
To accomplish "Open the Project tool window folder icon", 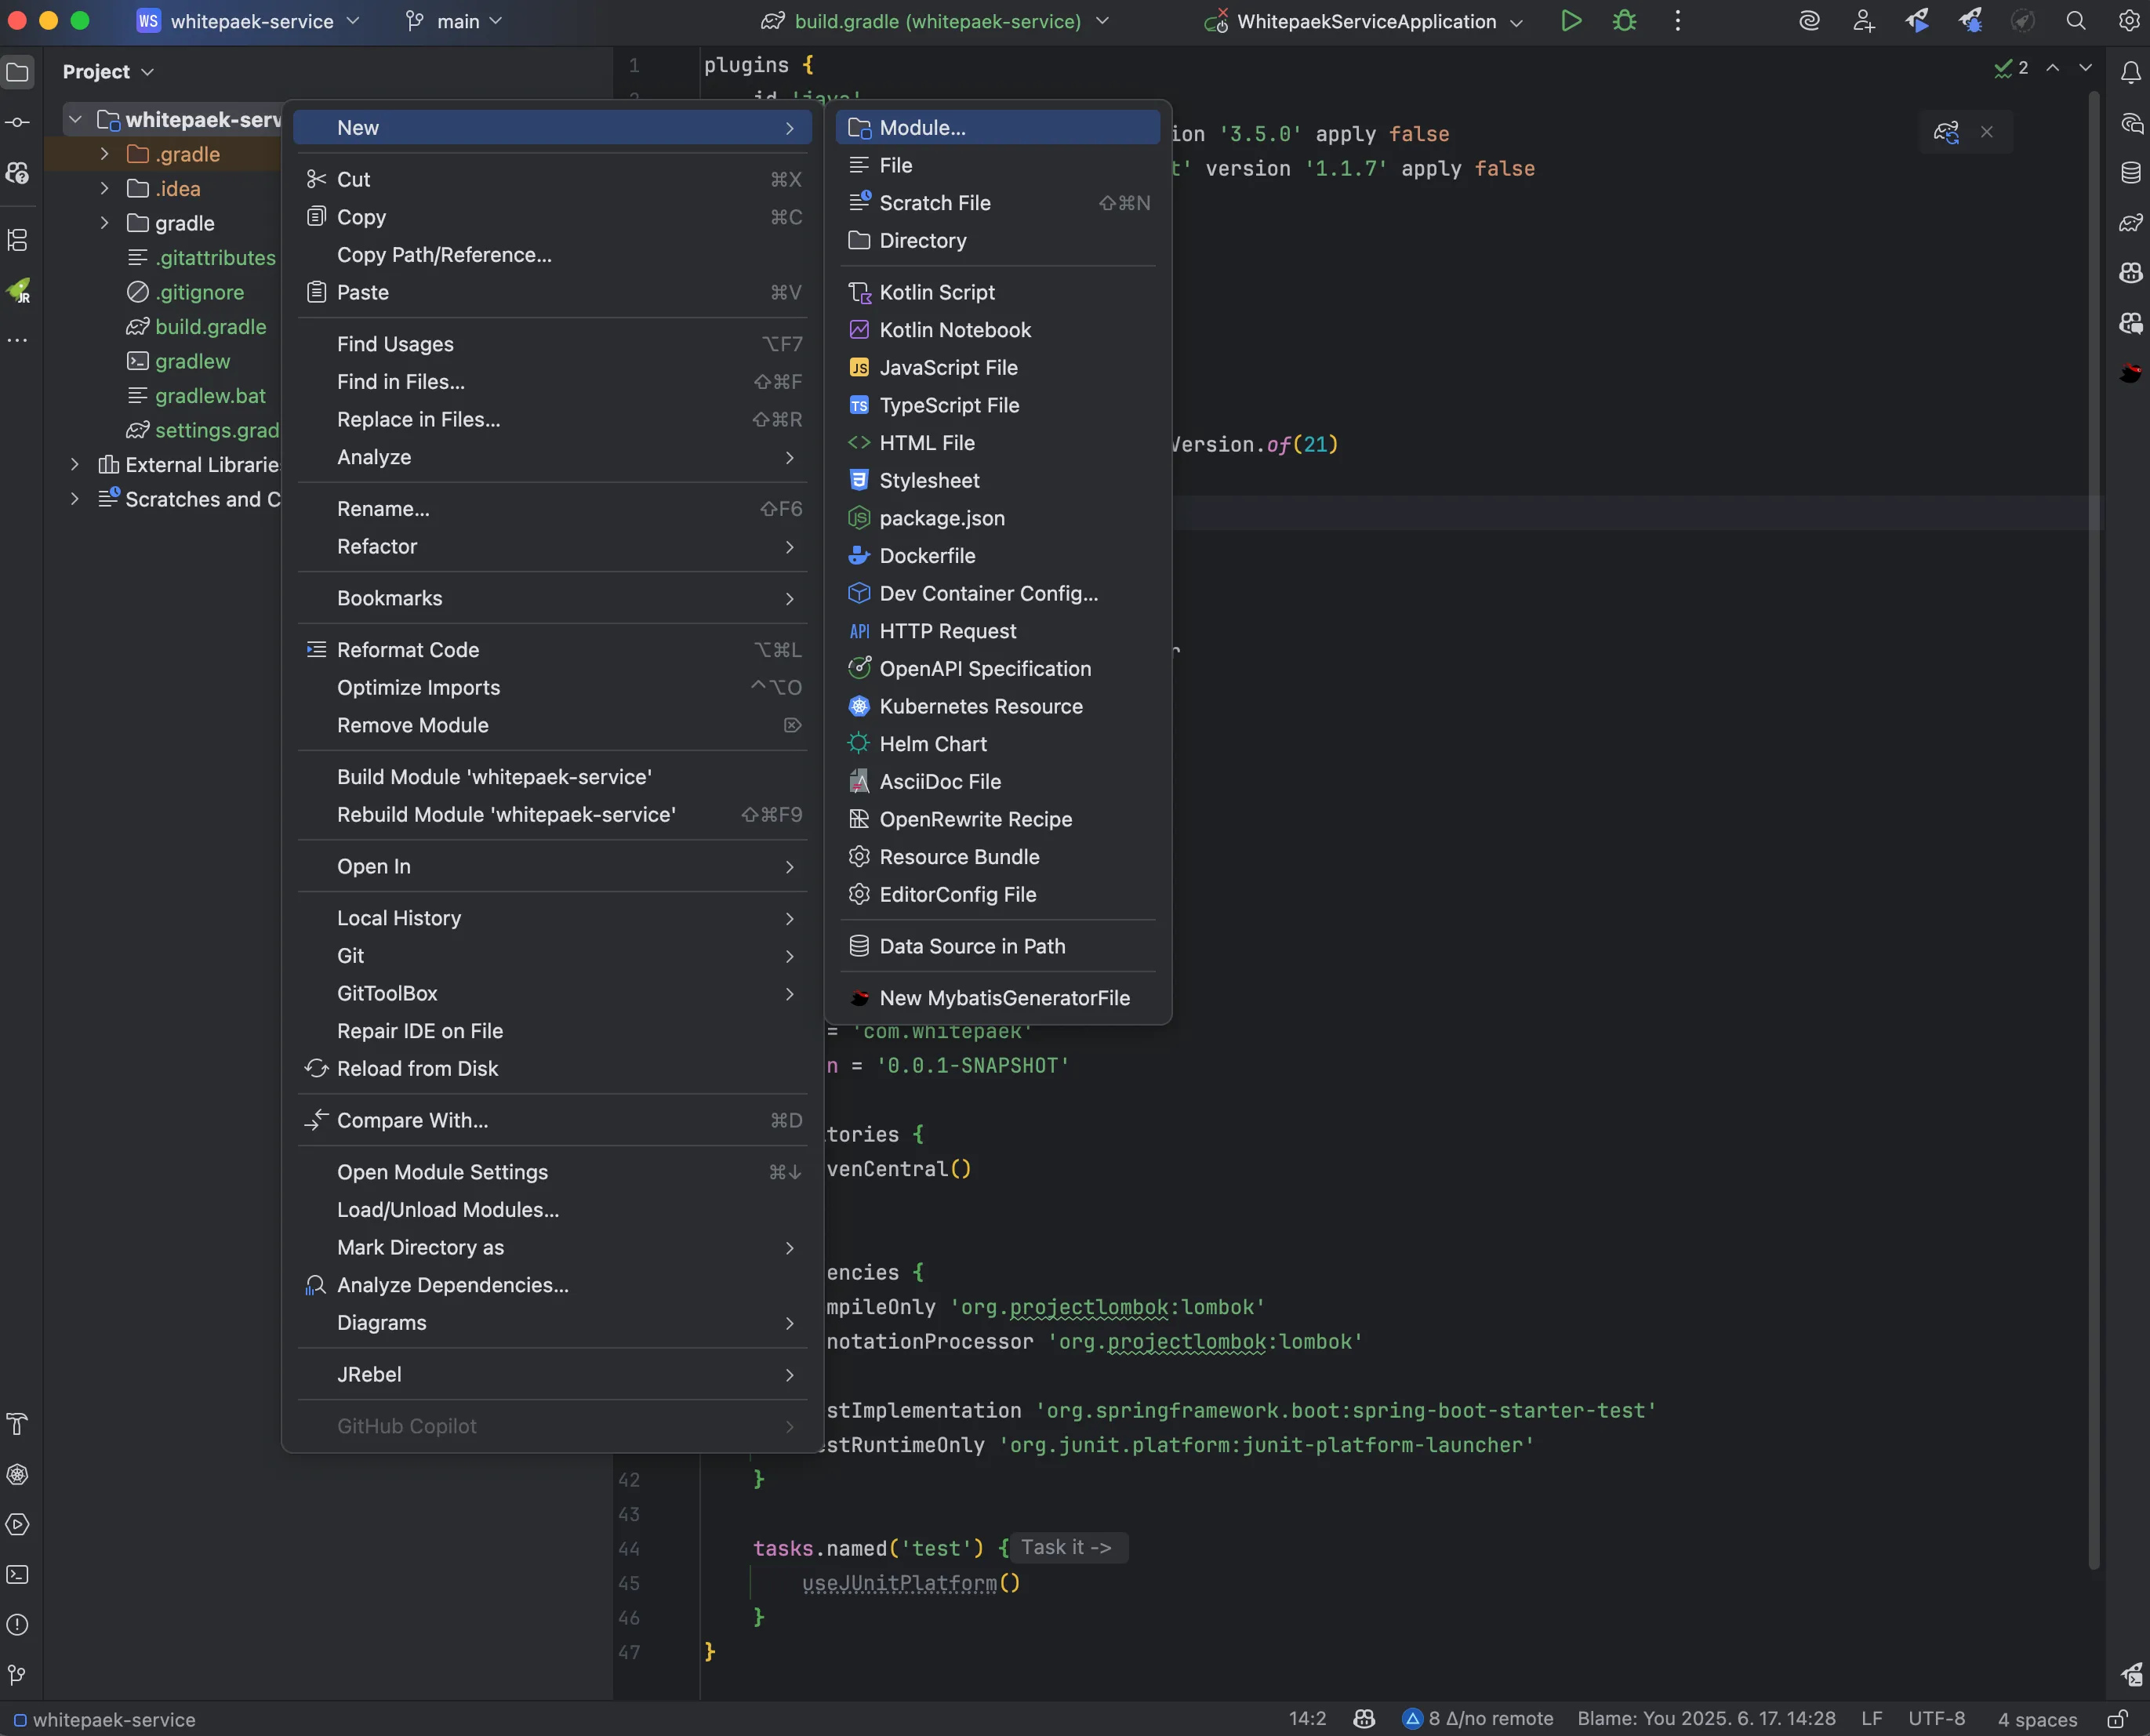I will tap(18, 72).
